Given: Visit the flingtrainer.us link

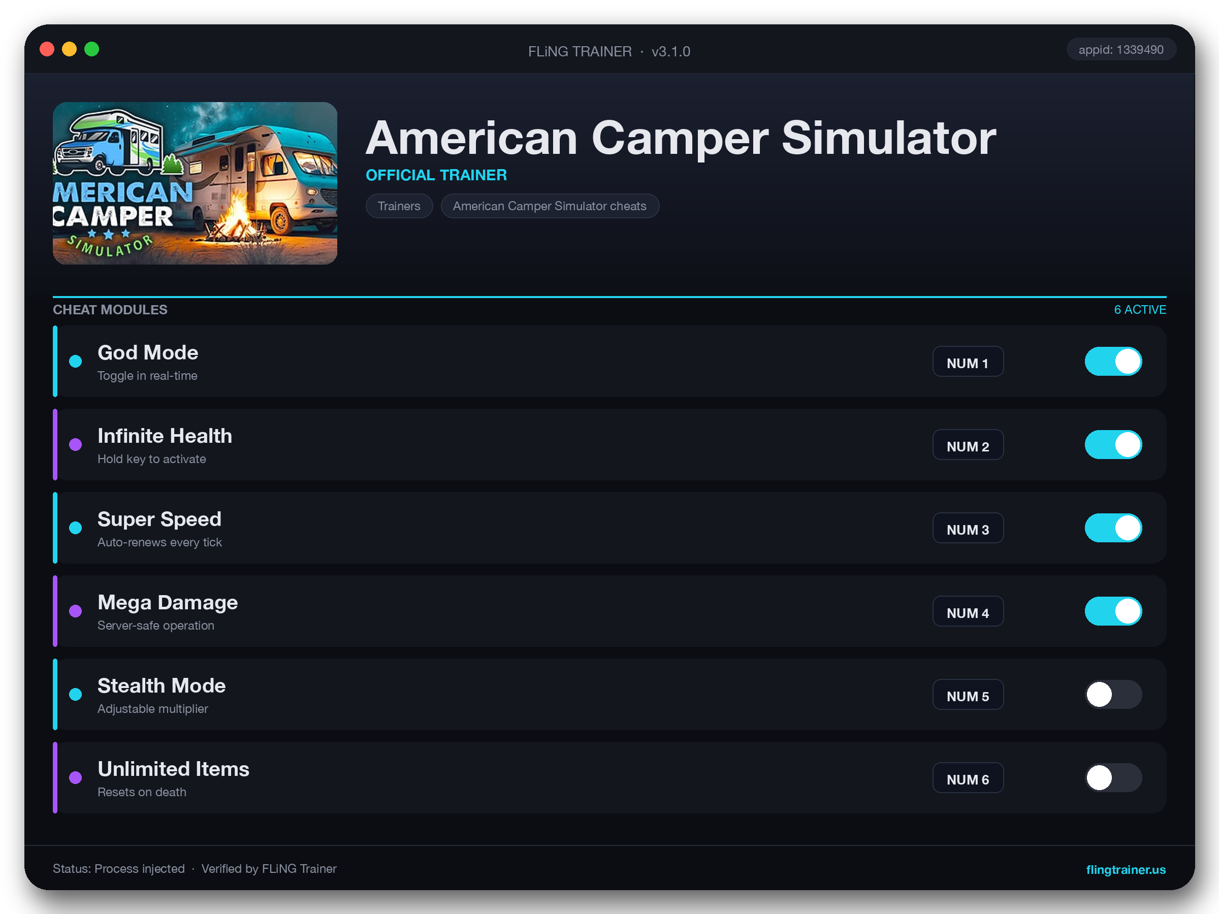Looking at the screenshot, I should (x=1126, y=869).
